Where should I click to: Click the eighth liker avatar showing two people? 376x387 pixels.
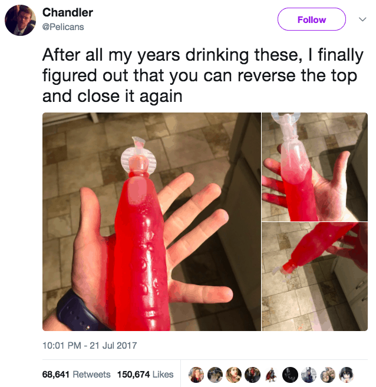pyautogui.click(x=328, y=375)
